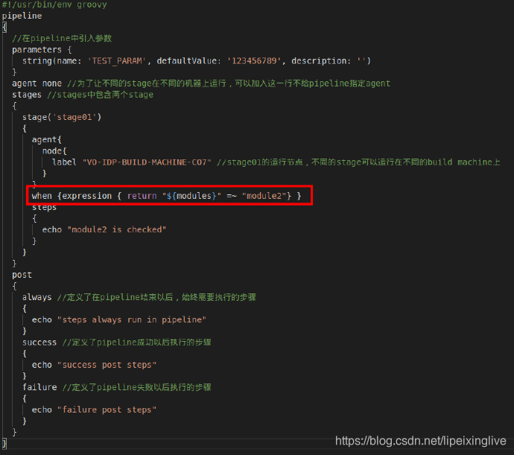
Task: Click the "${modules}" string
Action: [x=191, y=196]
